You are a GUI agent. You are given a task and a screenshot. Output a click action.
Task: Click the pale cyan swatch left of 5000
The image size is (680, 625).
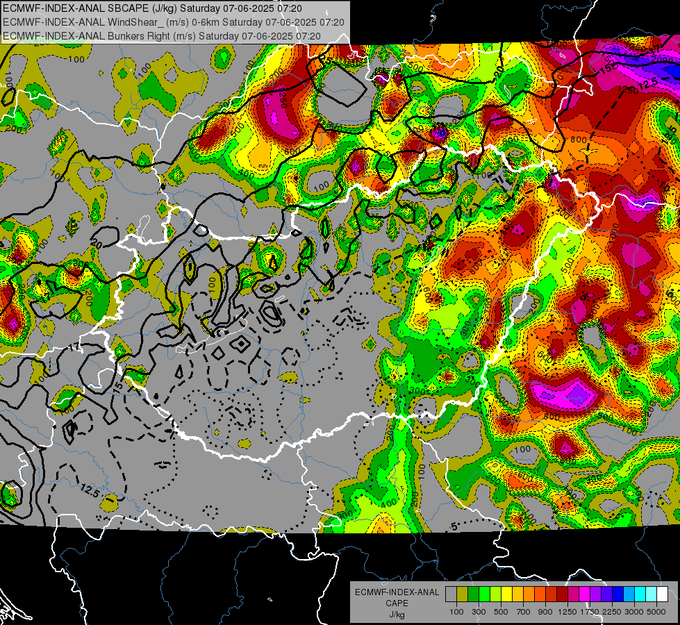pos(652,594)
